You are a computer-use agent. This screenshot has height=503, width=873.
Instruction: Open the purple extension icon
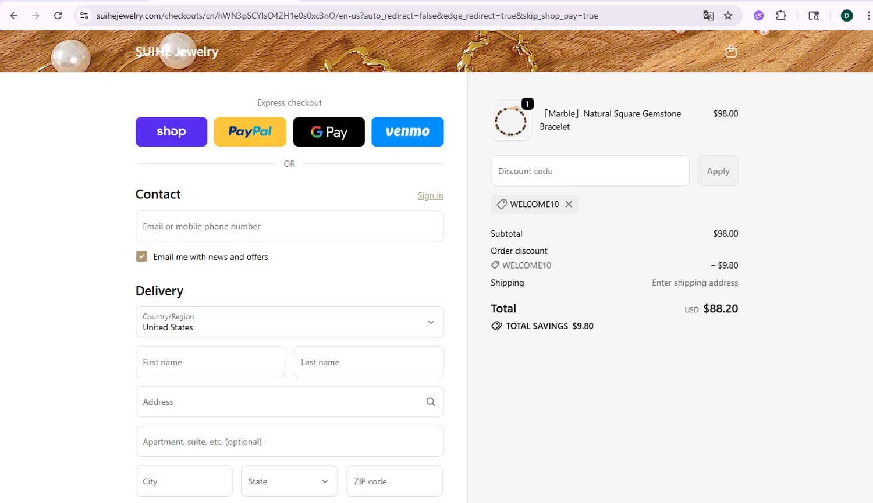coord(759,16)
